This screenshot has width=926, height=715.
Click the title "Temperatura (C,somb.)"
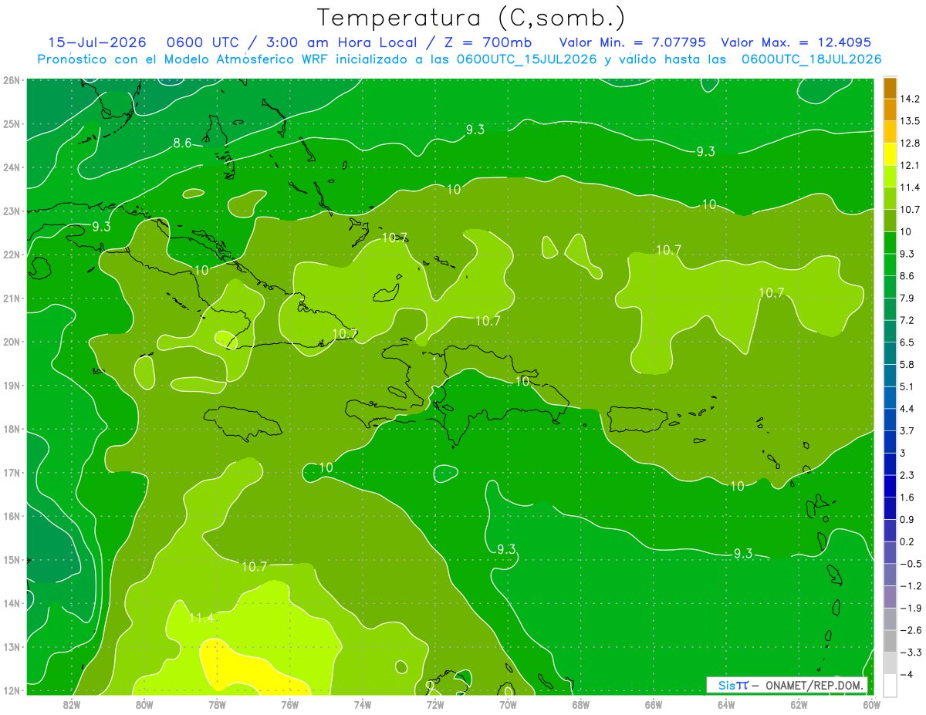coord(471,18)
